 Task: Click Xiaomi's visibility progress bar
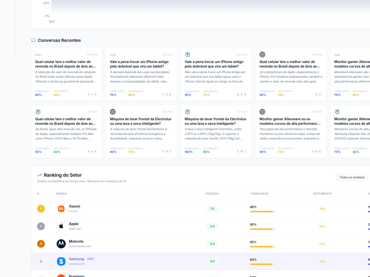pos(263,212)
